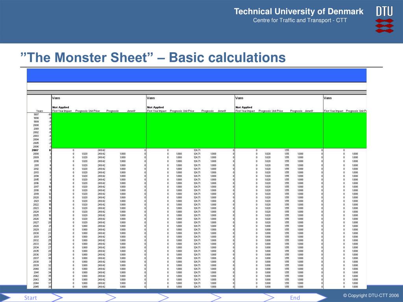This screenshot has width=403, height=302.
Task: Select the 2000 year cell
Action: (36, 125)
